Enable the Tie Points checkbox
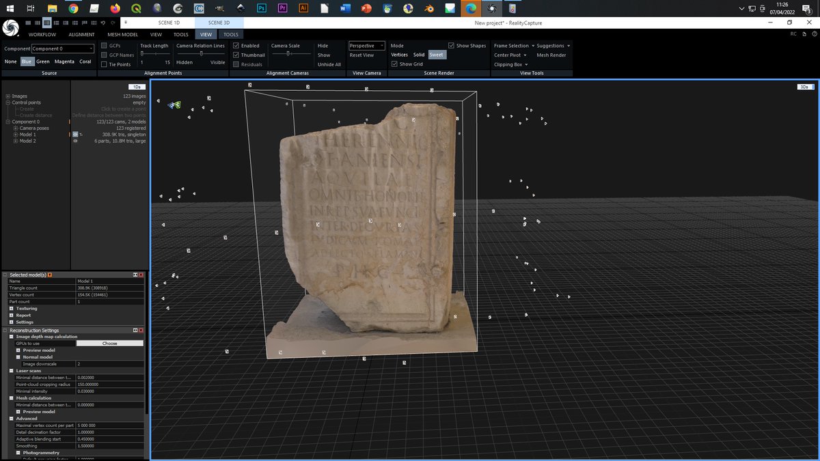820x461 pixels. [104, 64]
